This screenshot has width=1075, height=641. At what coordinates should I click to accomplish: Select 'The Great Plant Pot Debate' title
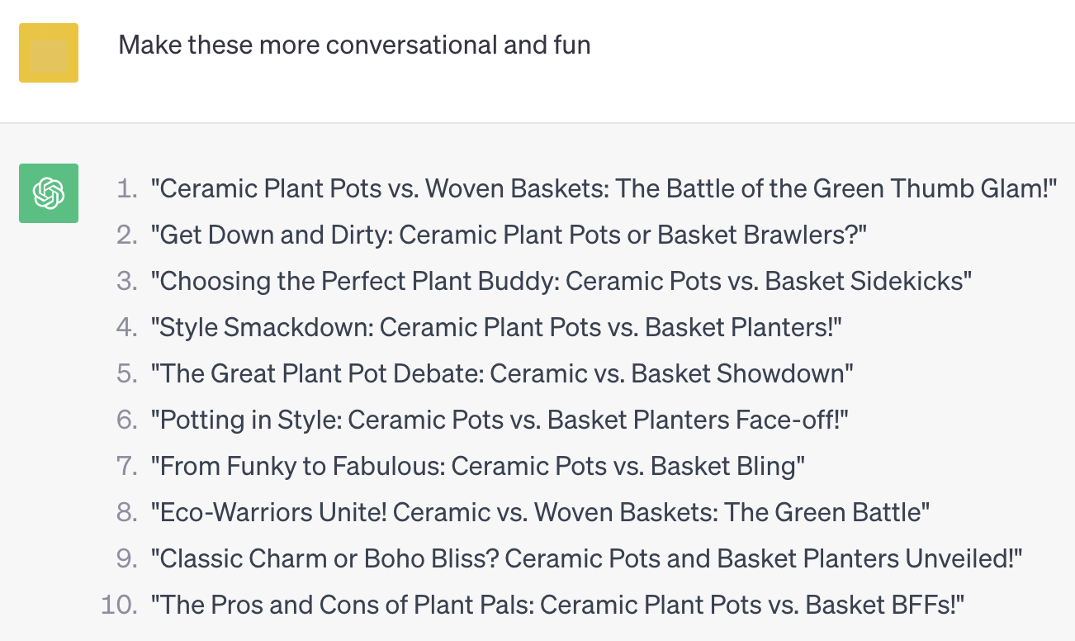click(502, 374)
